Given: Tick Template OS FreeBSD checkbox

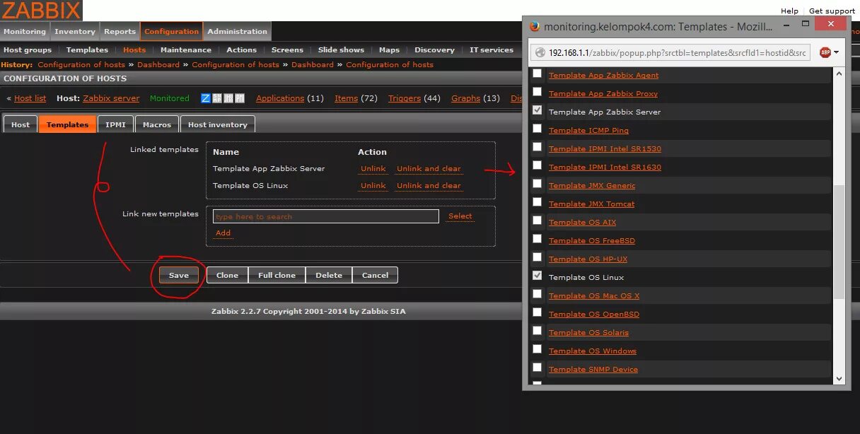Looking at the screenshot, I should point(537,239).
